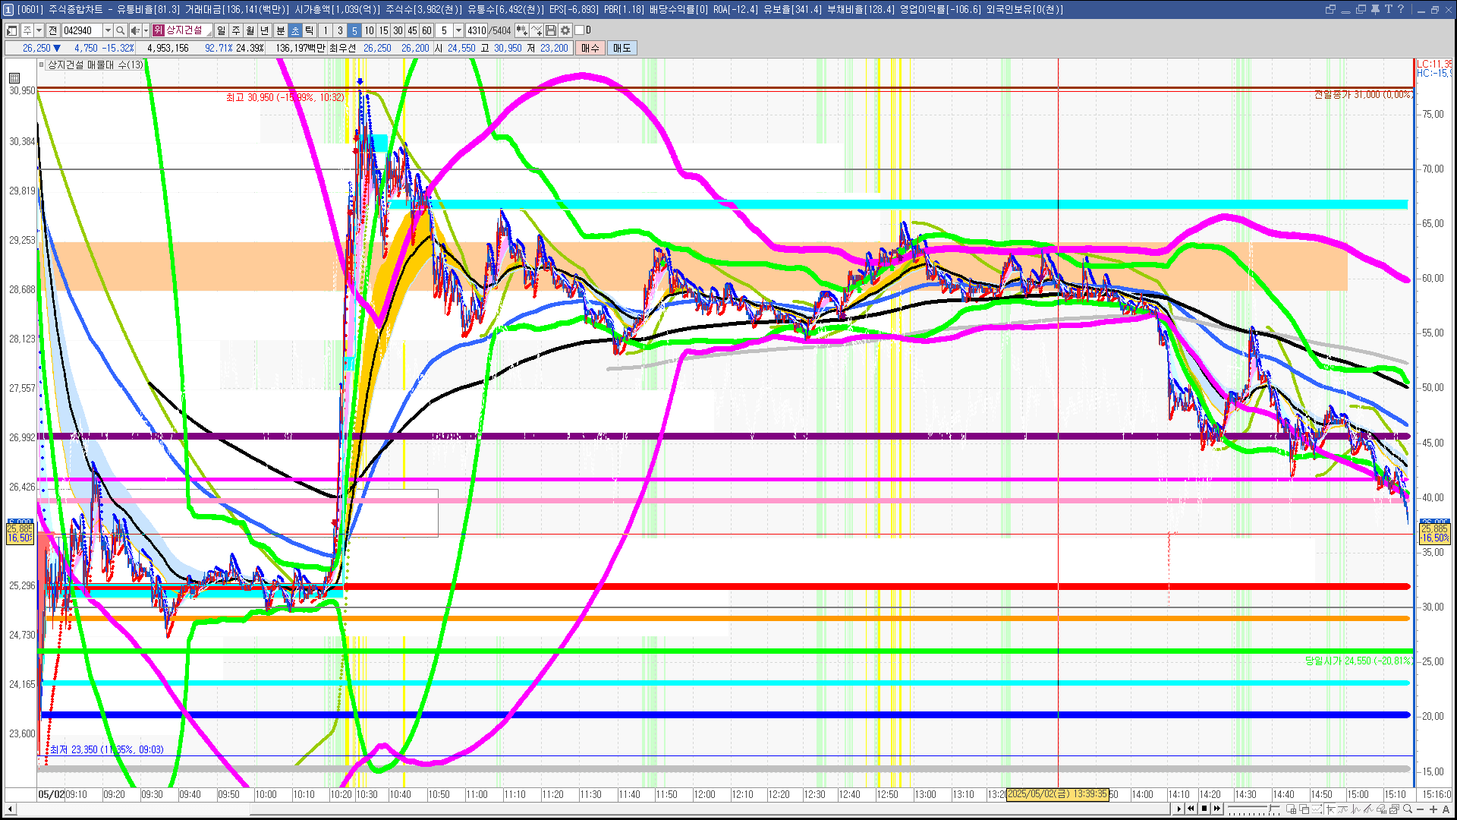The width and height of the screenshot is (1457, 820).
Task: Click the plus zoom-in icon at bottom
Action: pos(1433,809)
